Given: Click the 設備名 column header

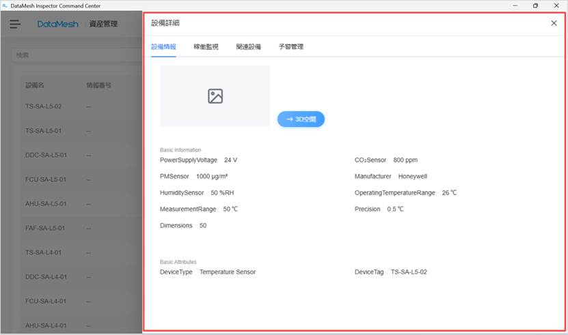Looking at the screenshot, I should pos(35,85).
